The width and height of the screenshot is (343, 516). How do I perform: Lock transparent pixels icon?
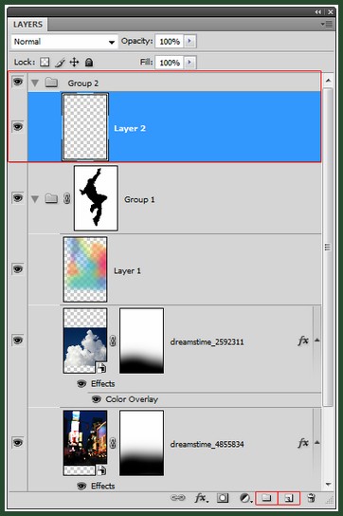point(45,62)
